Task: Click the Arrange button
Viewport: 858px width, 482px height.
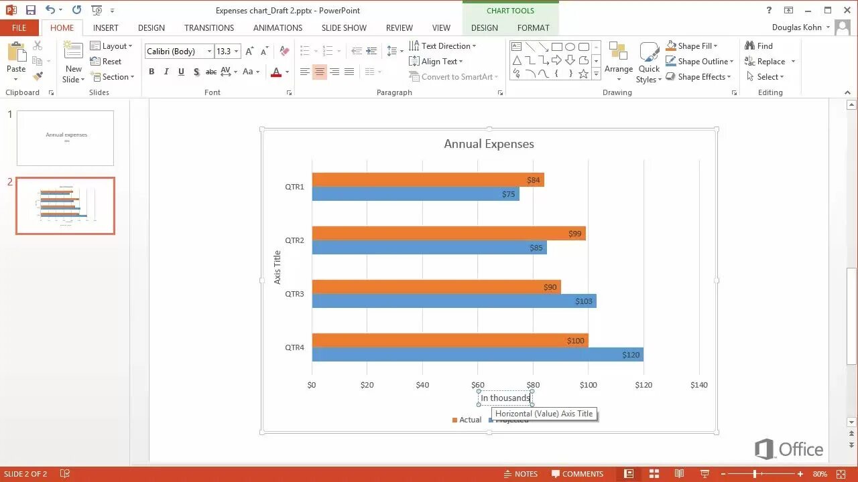Action: [619, 60]
